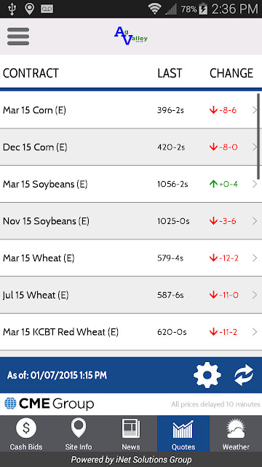This screenshot has width=262, height=467.
Task: Expand Mar 15 Corn chevron
Action: (x=255, y=110)
